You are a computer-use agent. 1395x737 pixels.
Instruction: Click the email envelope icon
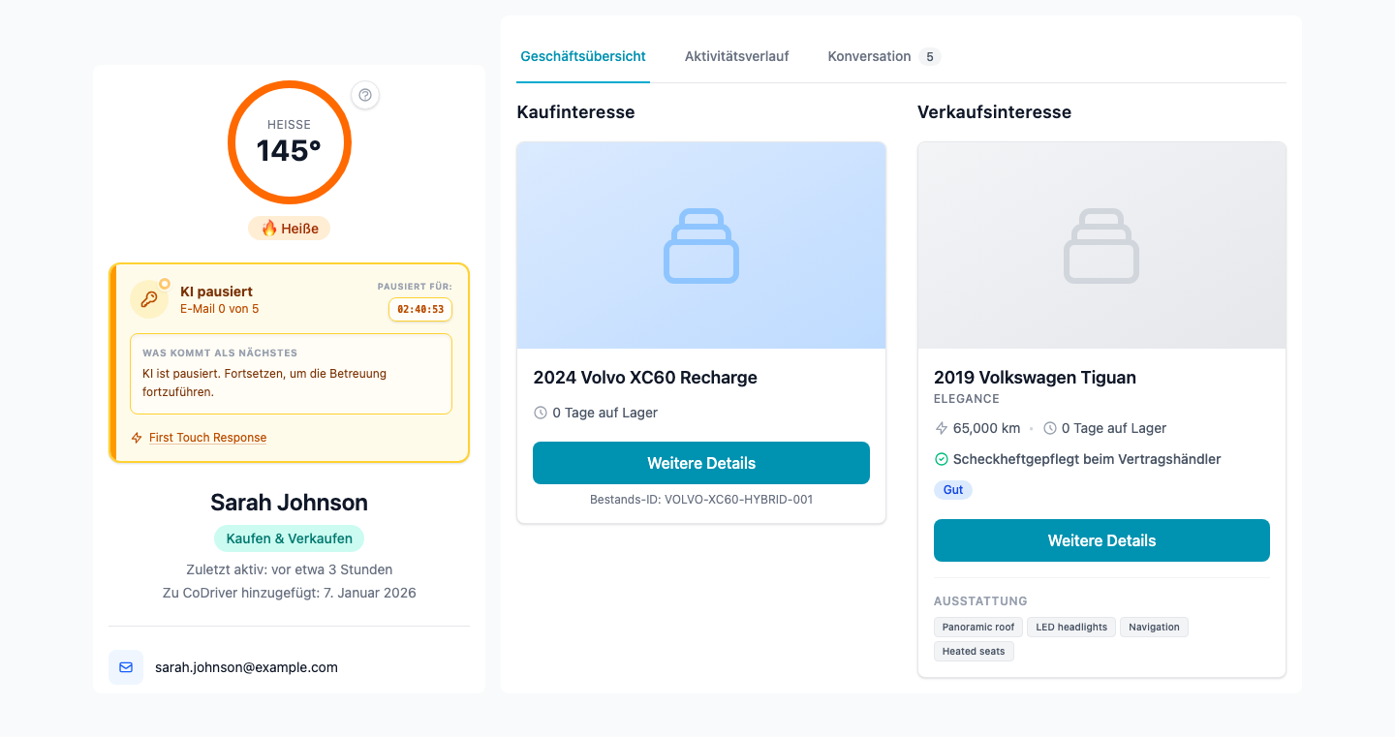[x=126, y=667]
